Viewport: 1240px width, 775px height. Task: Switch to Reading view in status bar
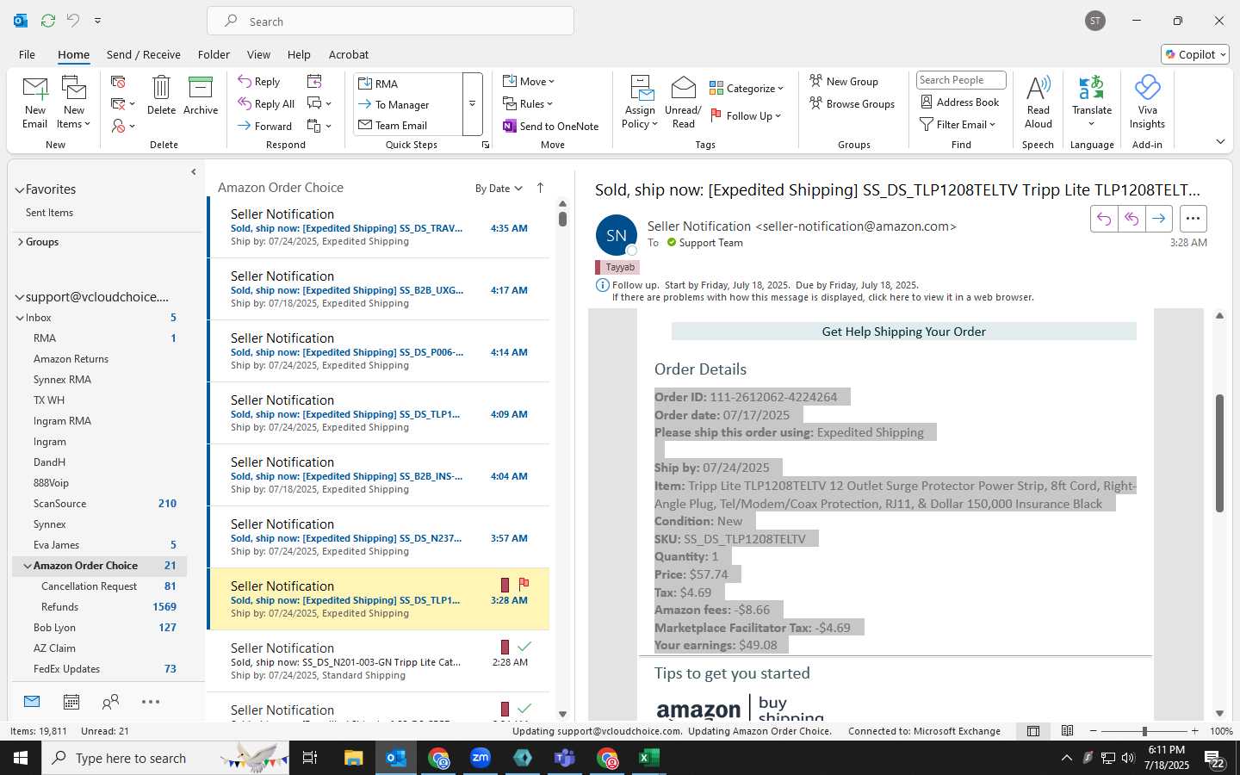[1067, 731]
